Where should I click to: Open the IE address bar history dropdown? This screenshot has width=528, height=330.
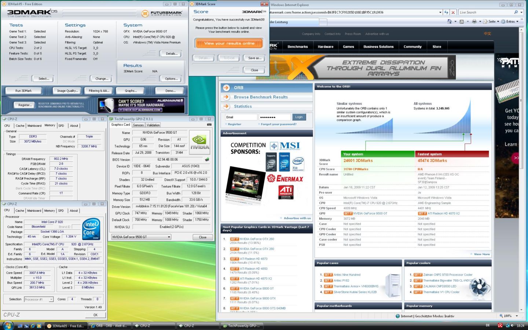440,12
